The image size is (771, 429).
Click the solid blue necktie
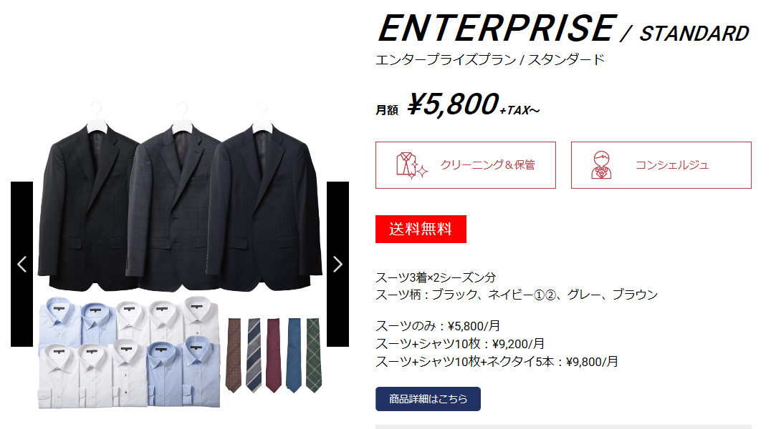tap(294, 355)
